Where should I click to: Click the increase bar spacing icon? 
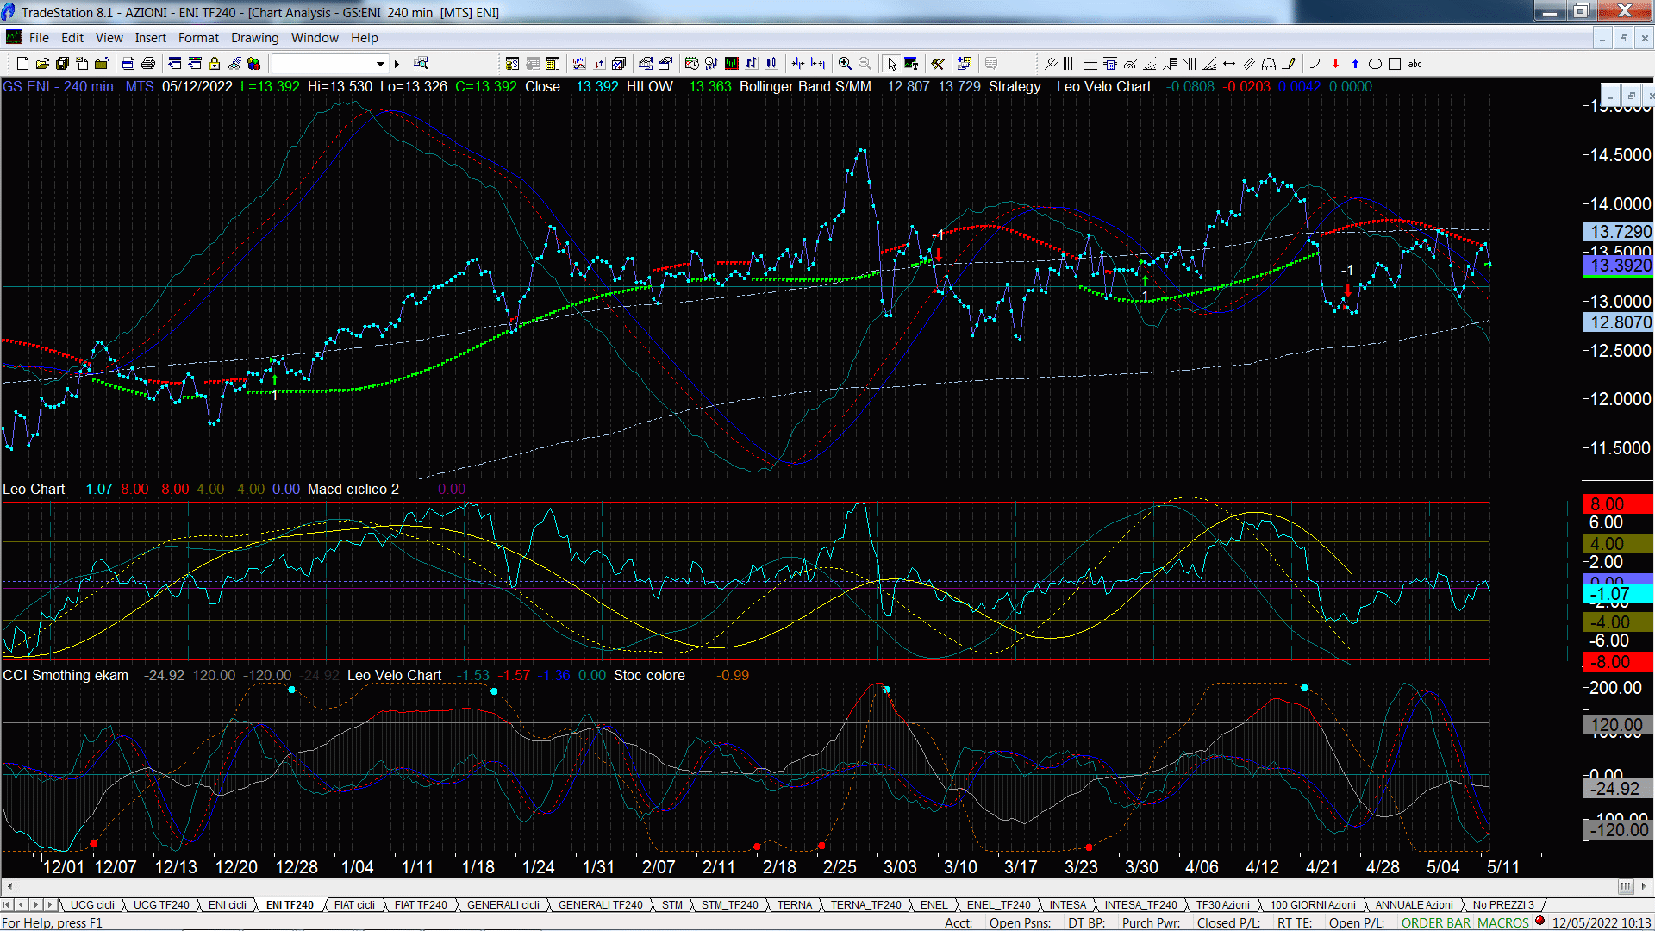[x=818, y=63]
